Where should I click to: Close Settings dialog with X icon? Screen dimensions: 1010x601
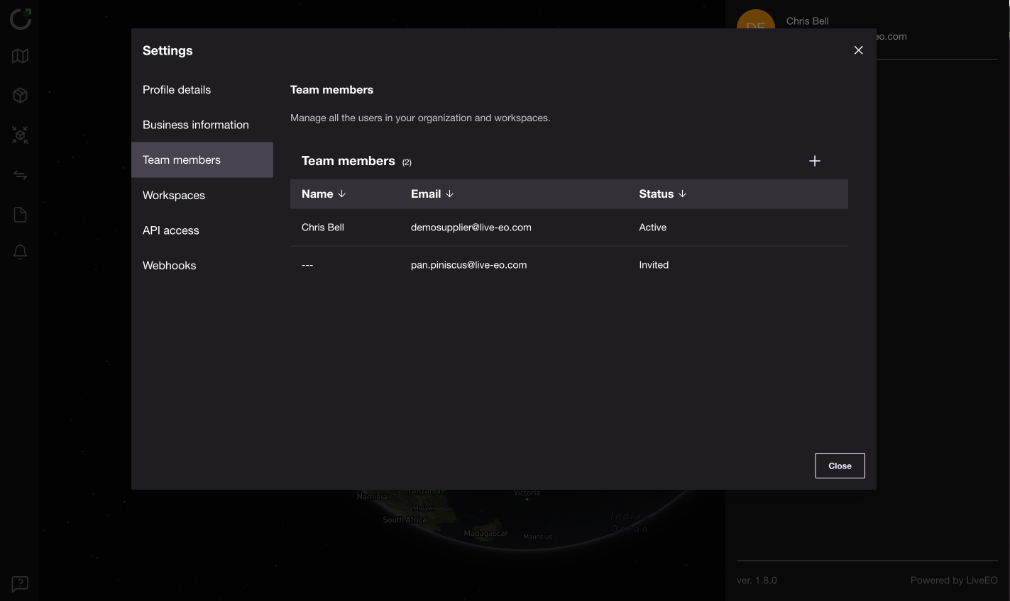pyautogui.click(x=858, y=50)
